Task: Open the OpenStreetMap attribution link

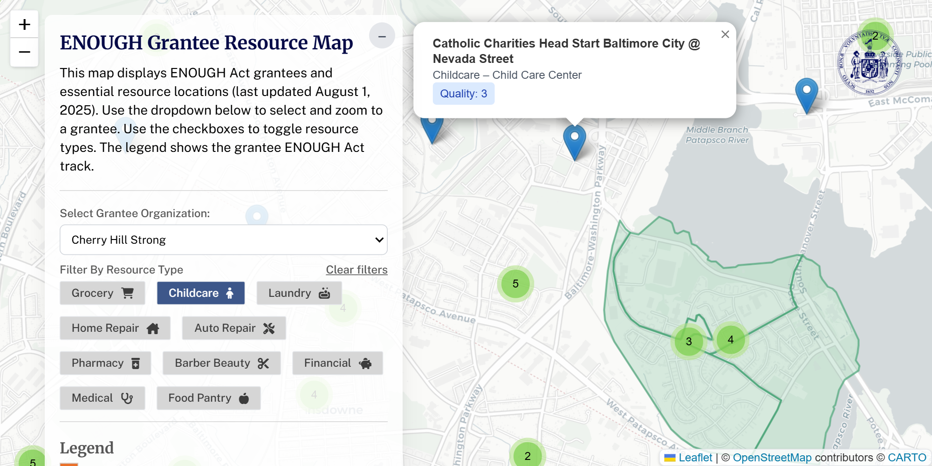Action: 772,458
